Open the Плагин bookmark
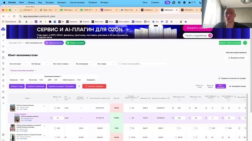 pyautogui.click(x=85, y=22)
